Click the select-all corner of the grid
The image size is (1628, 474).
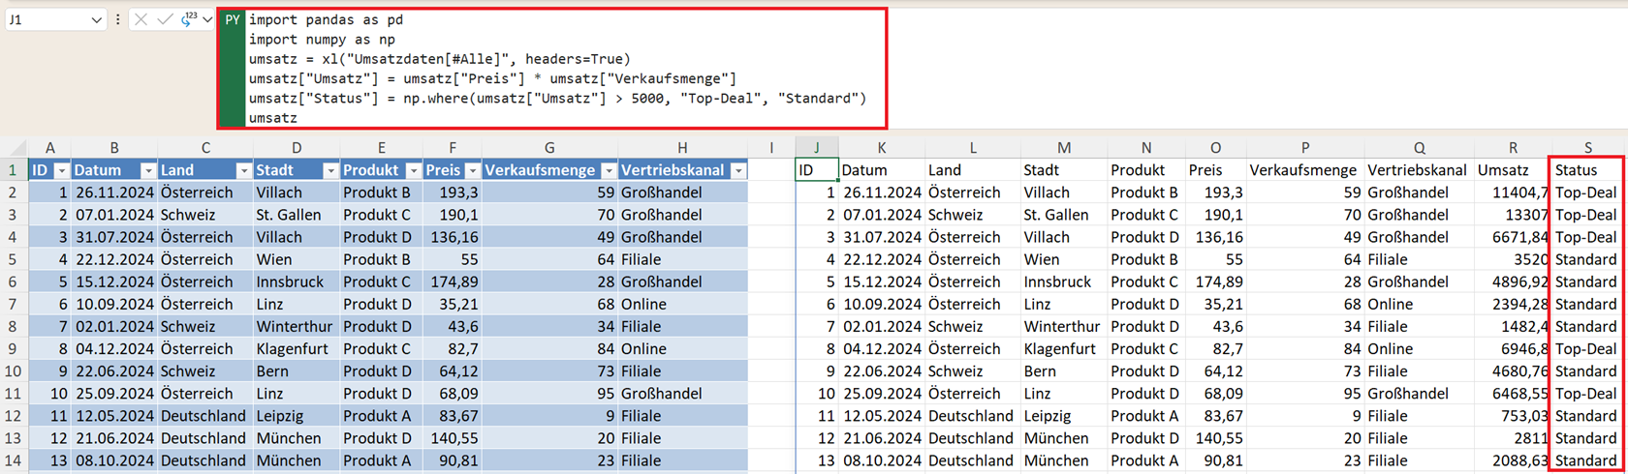pyautogui.click(x=15, y=148)
